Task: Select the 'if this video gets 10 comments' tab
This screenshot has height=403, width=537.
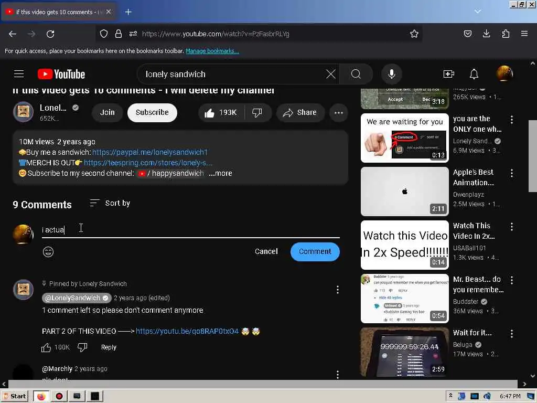Action: (x=58, y=12)
